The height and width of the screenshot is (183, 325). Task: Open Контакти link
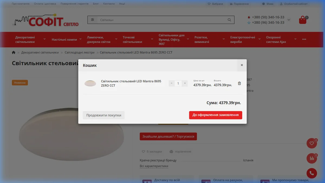coord(109,4)
